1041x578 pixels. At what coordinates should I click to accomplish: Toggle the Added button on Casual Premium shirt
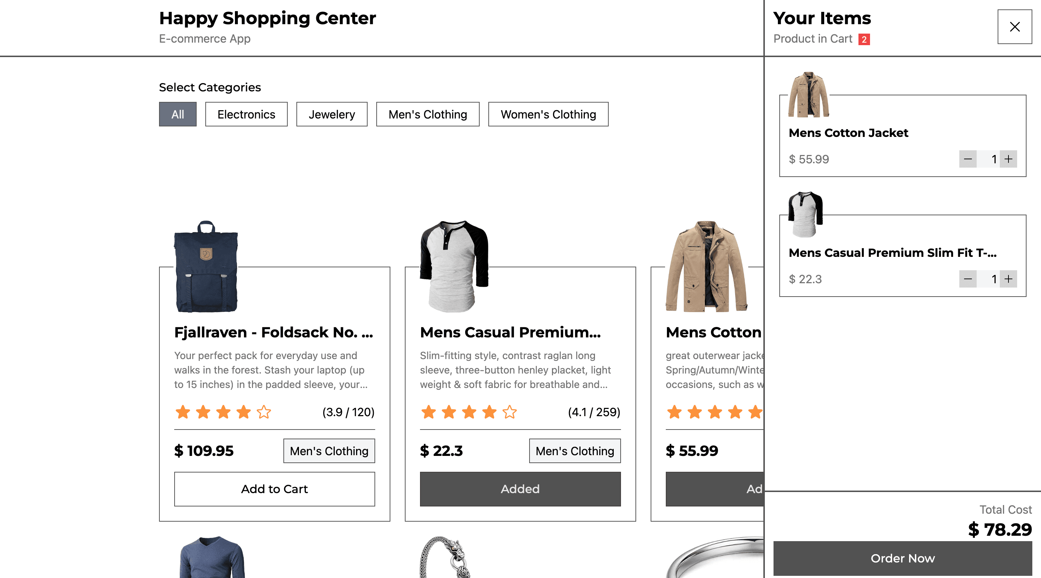click(520, 489)
